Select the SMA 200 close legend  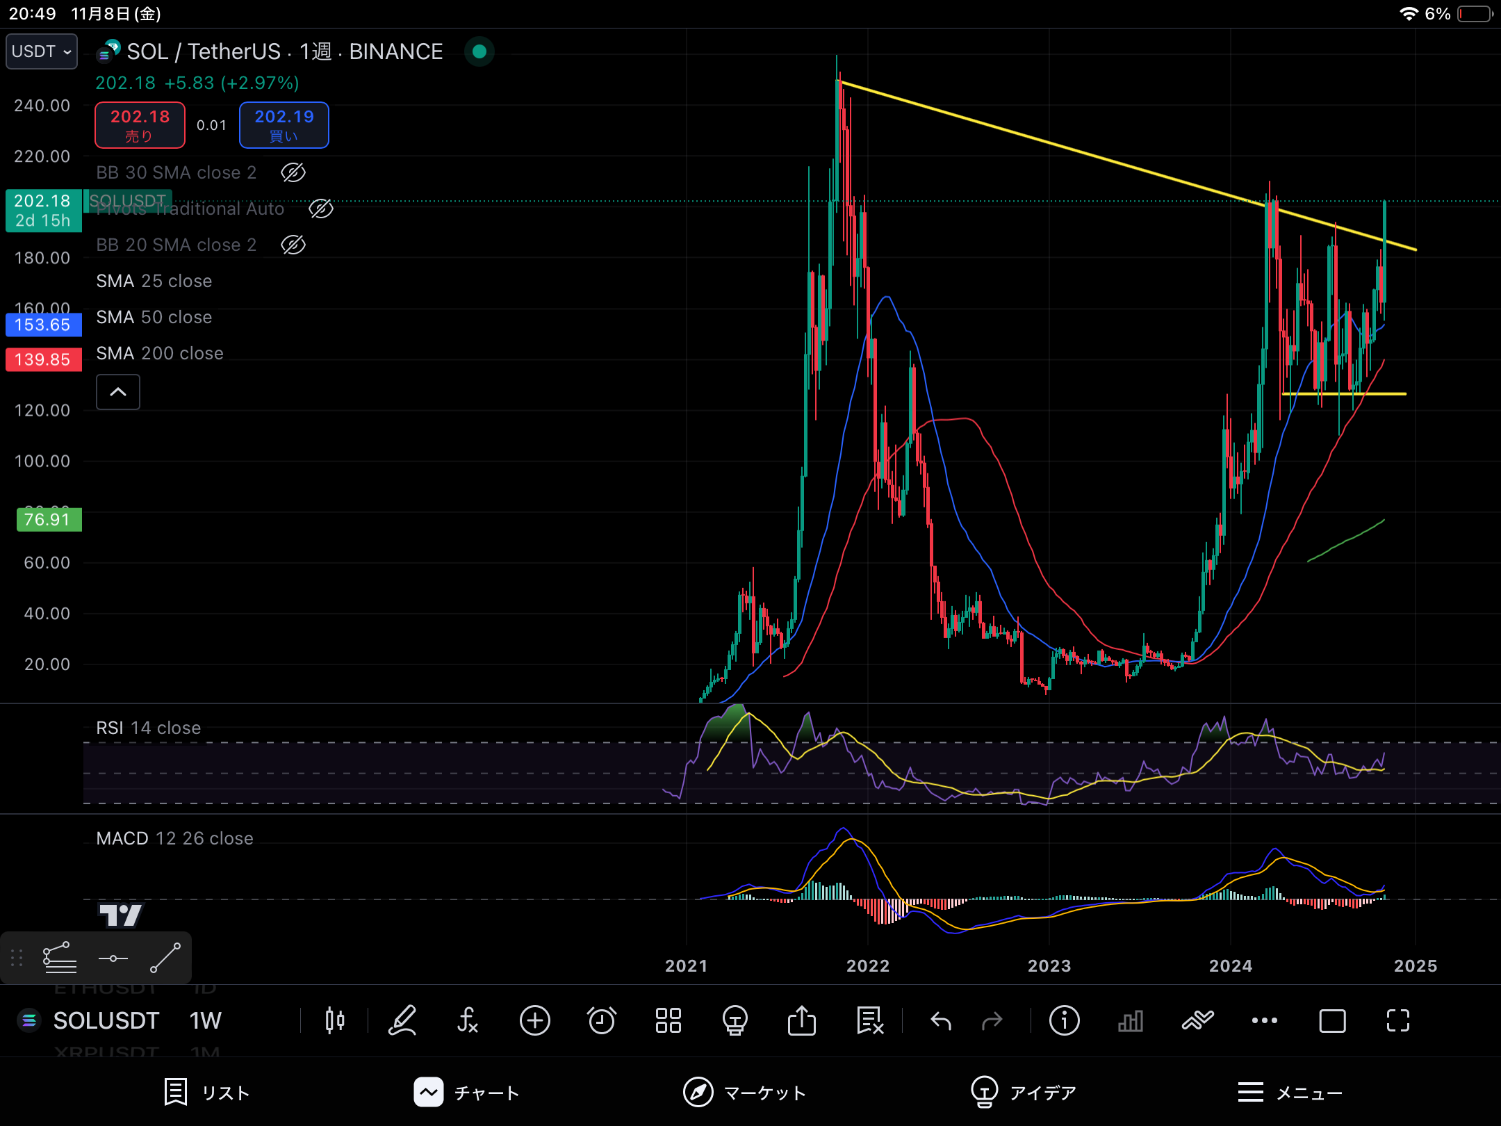(160, 353)
